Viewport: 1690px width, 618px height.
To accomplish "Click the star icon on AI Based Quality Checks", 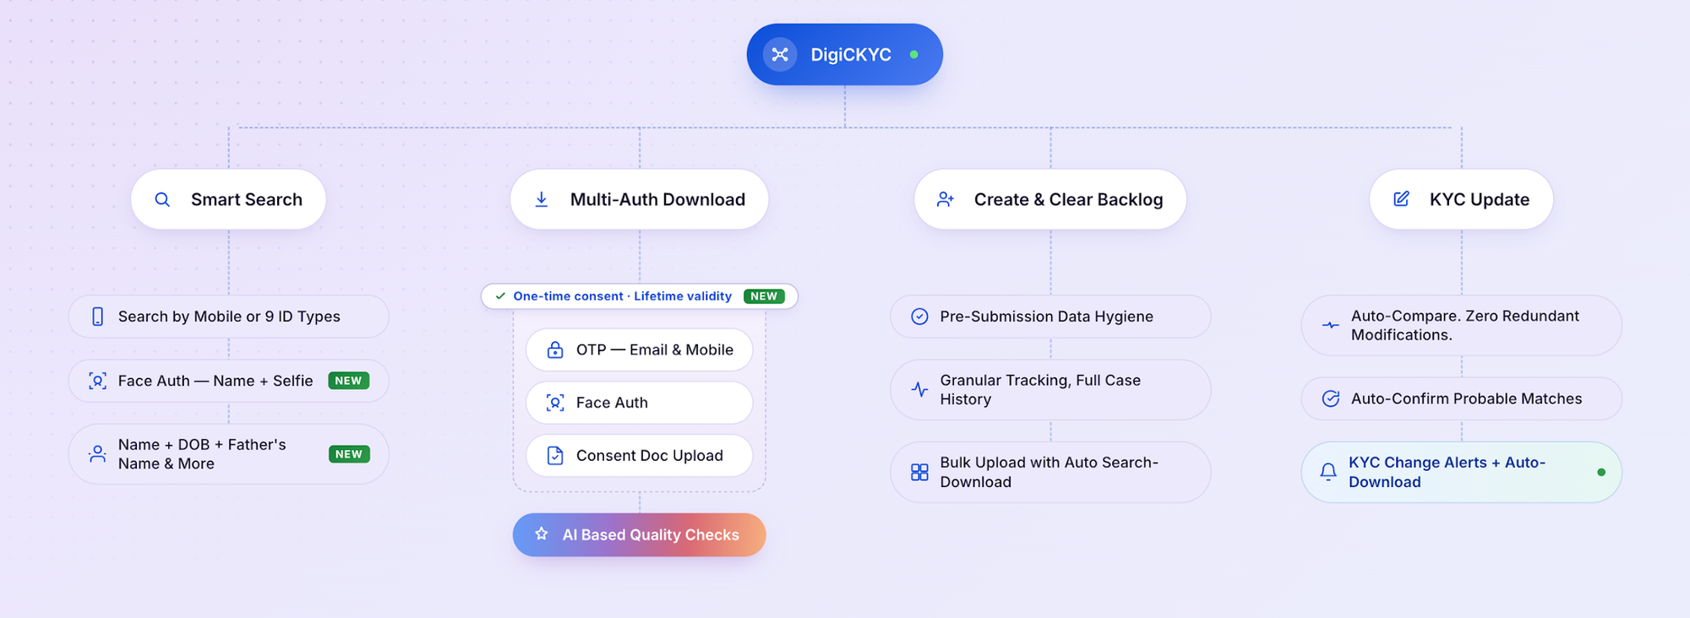I will [542, 534].
